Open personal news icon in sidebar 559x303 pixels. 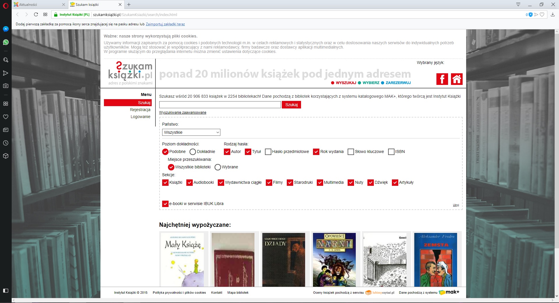(6, 130)
